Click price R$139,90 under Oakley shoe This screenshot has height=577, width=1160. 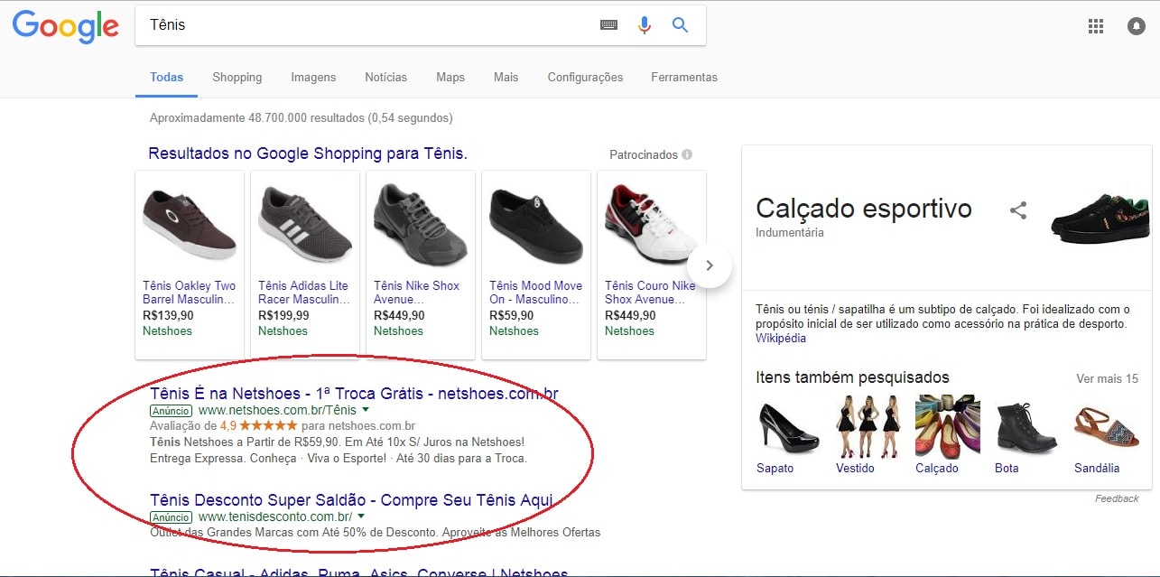click(x=168, y=316)
